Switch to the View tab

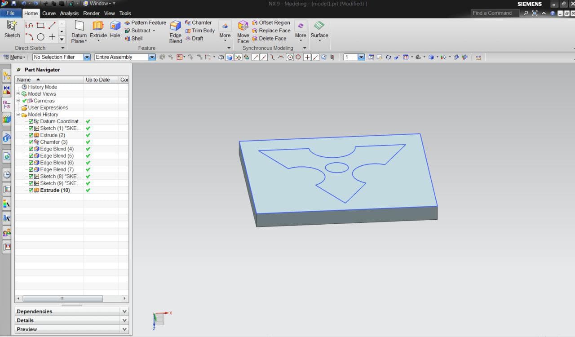click(110, 13)
